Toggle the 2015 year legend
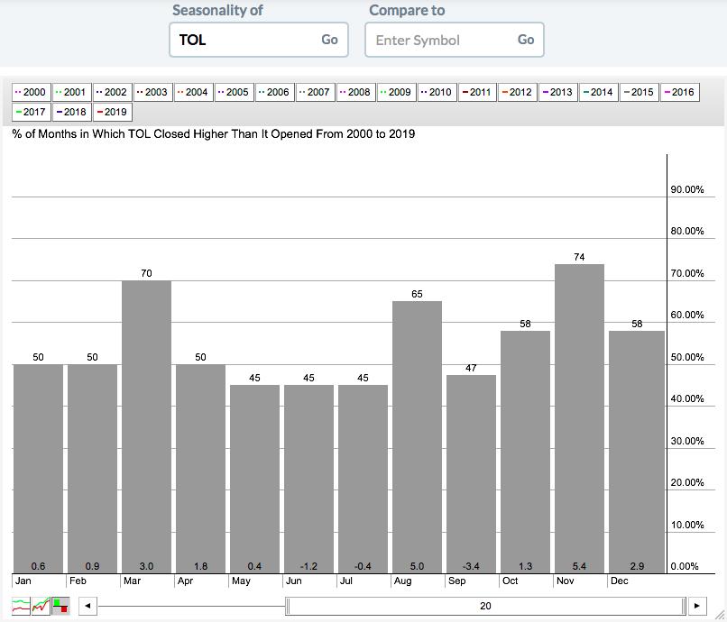 (639, 92)
